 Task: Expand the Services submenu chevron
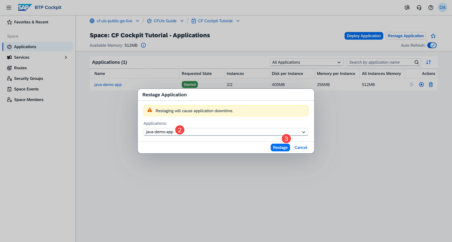66,57
